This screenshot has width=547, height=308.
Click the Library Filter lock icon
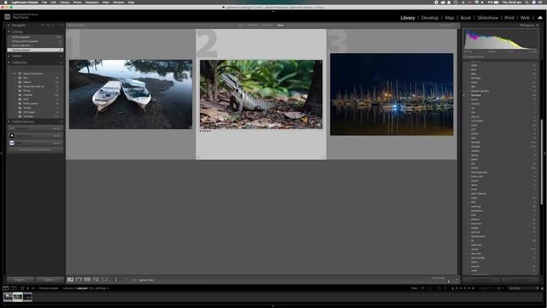(457, 25)
